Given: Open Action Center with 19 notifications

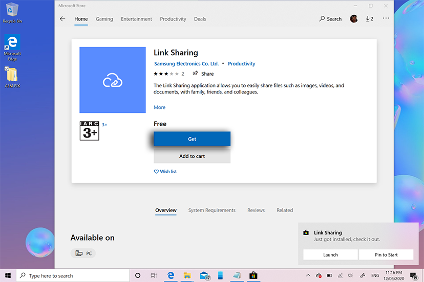Looking at the screenshot, I should click(x=414, y=276).
